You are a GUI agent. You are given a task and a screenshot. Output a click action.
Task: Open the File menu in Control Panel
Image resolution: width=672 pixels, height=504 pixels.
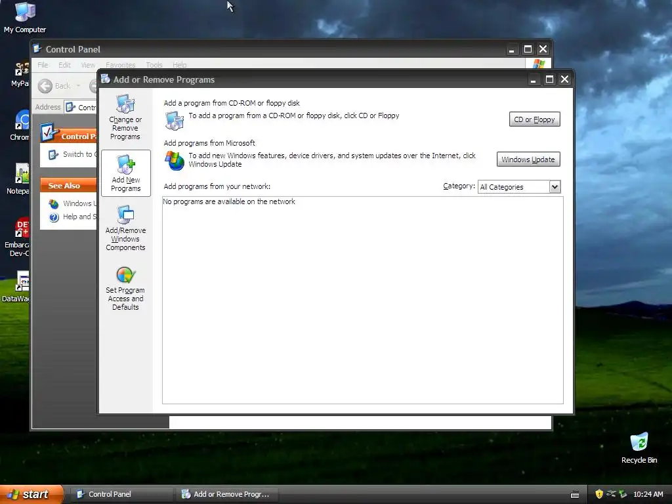click(43, 65)
